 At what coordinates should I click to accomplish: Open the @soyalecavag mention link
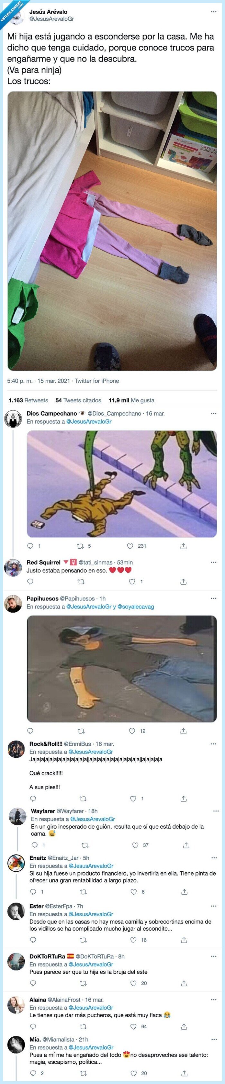coord(136,606)
